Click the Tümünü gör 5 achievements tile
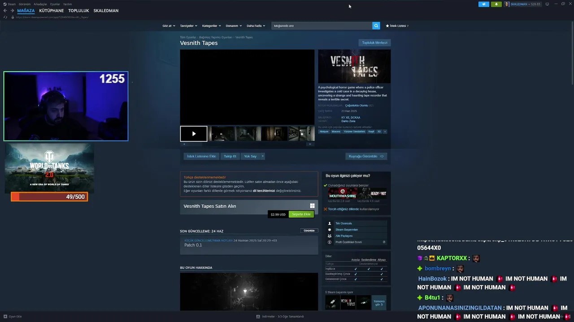Viewport: 574px width, 322px height. coord(379,302)
